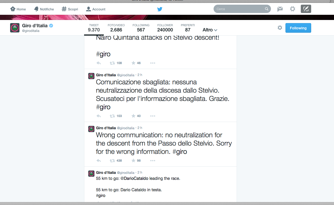Viewport: 334px width, 205px height.
Task: Open the Following 567 tab
Action: pyautogui.click(x=141, y=28)
